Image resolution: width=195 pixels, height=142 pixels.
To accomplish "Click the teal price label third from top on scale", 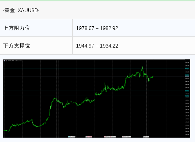I will [187, 91].
